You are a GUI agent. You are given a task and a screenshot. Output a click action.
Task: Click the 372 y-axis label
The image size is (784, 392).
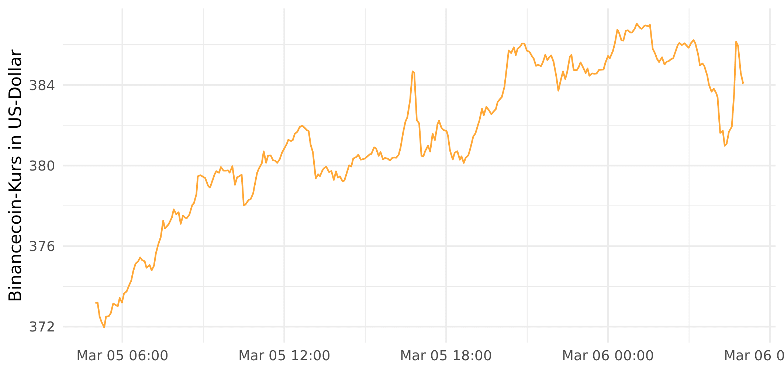pyautogui.click(x=42, y=327)
